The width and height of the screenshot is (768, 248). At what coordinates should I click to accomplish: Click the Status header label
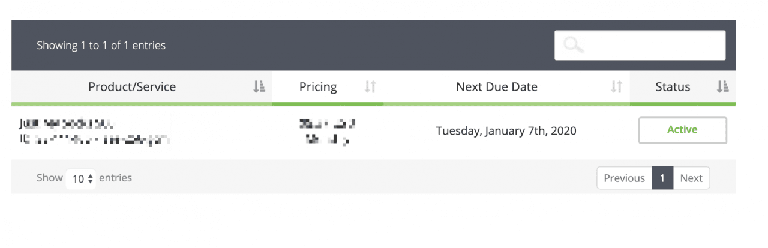673,87
